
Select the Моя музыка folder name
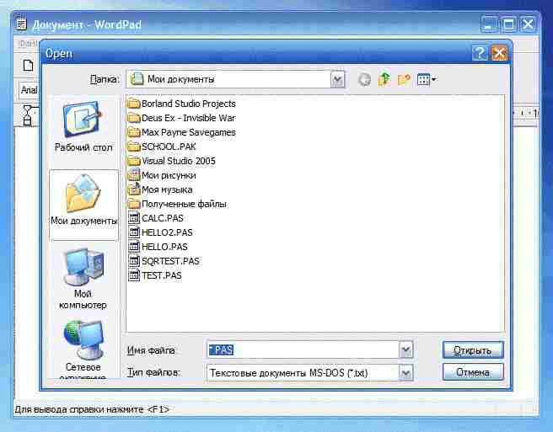tap(167, 189)
